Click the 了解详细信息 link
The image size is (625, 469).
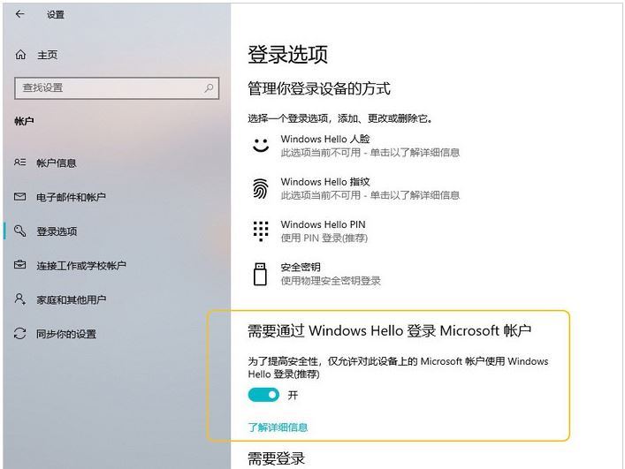pyautogui.click(x=278, y=427)
